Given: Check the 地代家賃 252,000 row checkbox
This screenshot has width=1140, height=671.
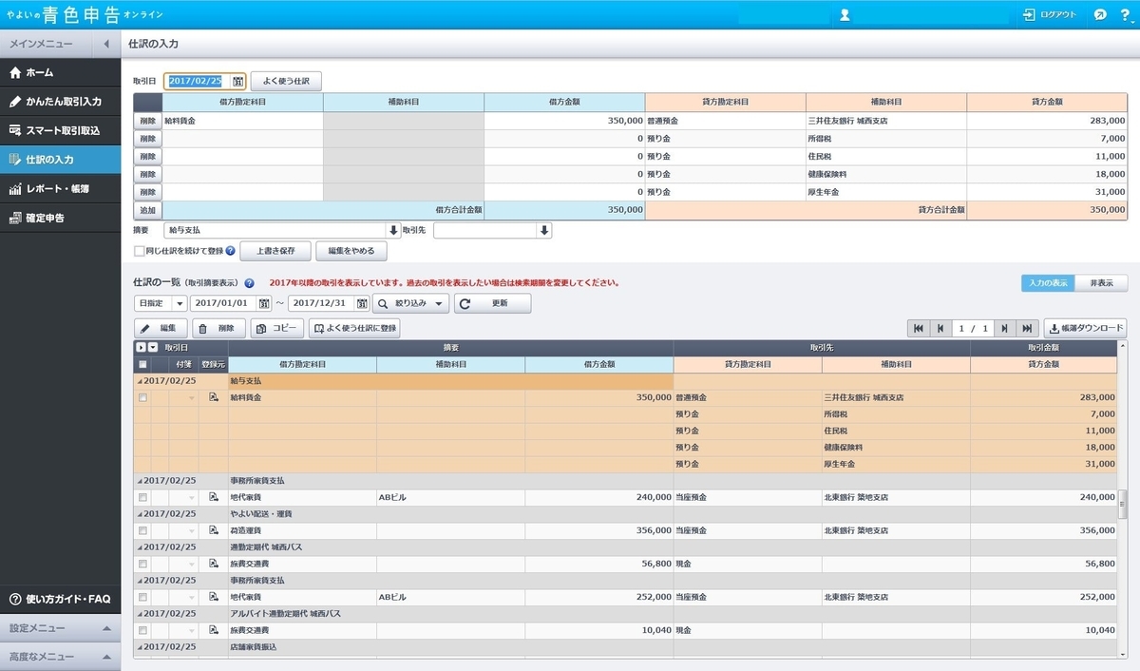Looking at the screenshot, I should [x=142, y=597].
